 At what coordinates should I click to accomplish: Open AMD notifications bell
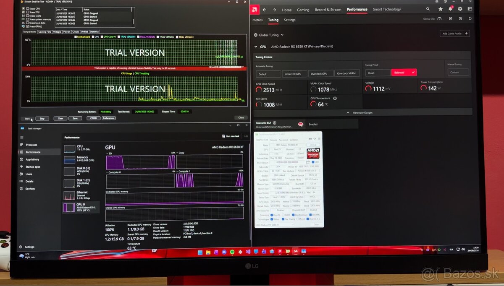[x=450, y=9]
